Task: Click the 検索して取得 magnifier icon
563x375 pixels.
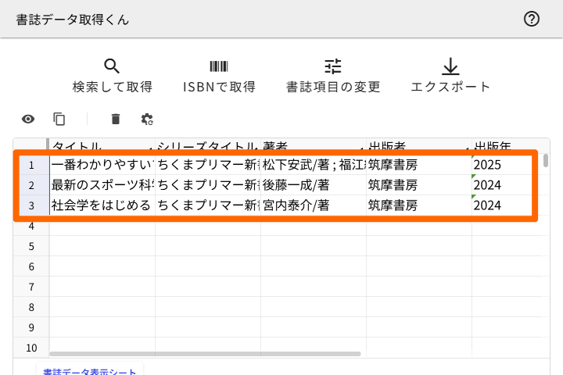Action: [112, 66]
